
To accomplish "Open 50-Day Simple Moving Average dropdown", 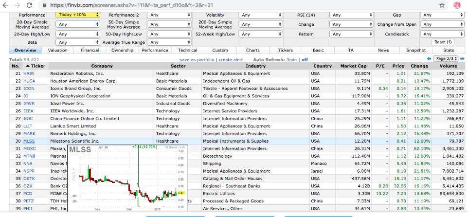I will [x=169, y=24].
